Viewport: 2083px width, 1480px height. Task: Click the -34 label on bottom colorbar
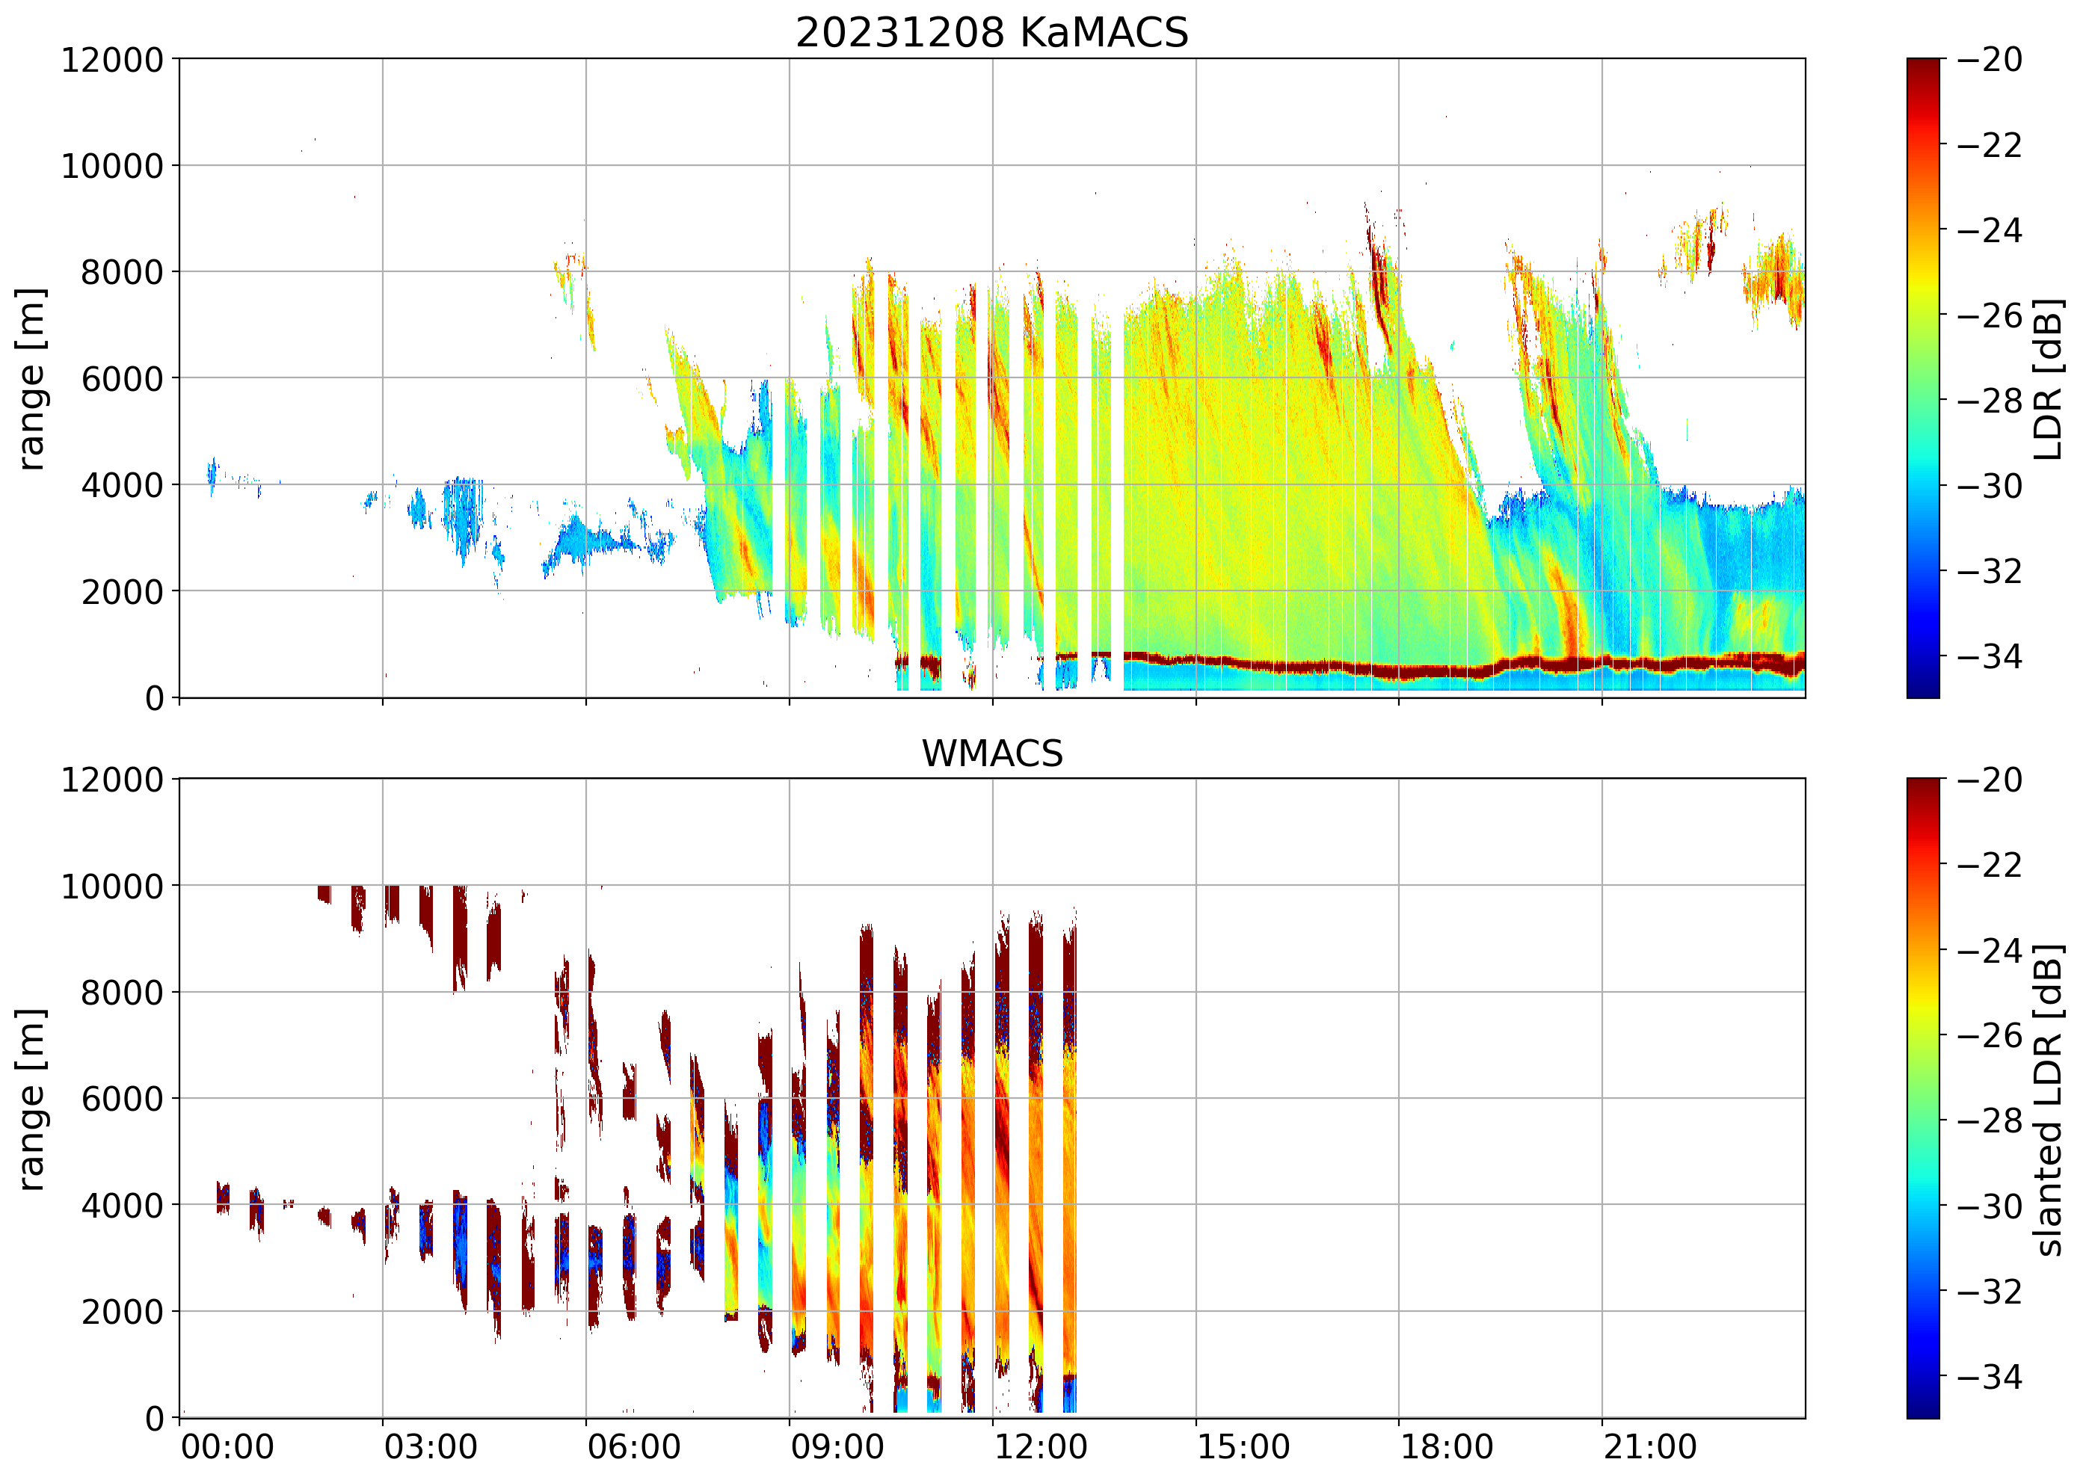point(1989,1376)
